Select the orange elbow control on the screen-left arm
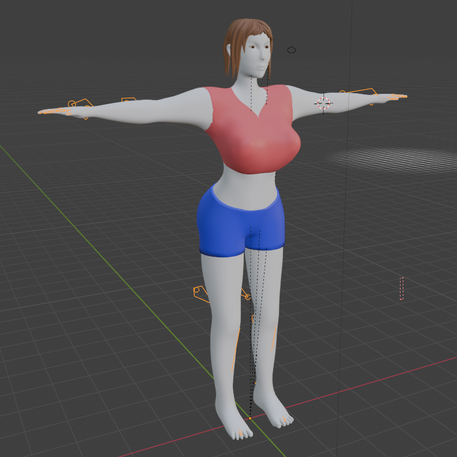457x457 pixels. click(129, 100)
